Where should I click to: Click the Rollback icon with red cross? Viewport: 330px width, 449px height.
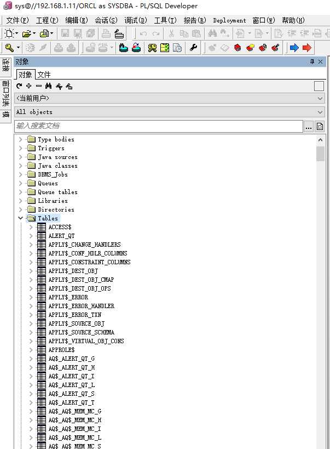(x=136, y=48)
